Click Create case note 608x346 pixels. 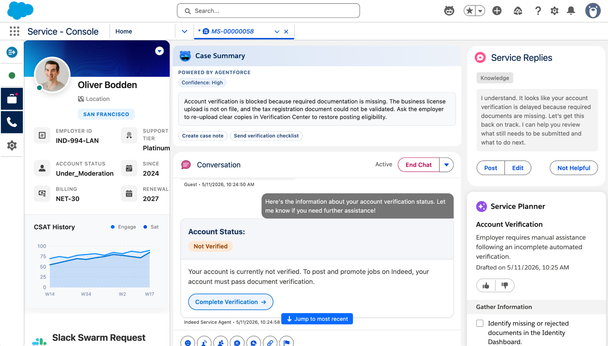tap(203, 136)
